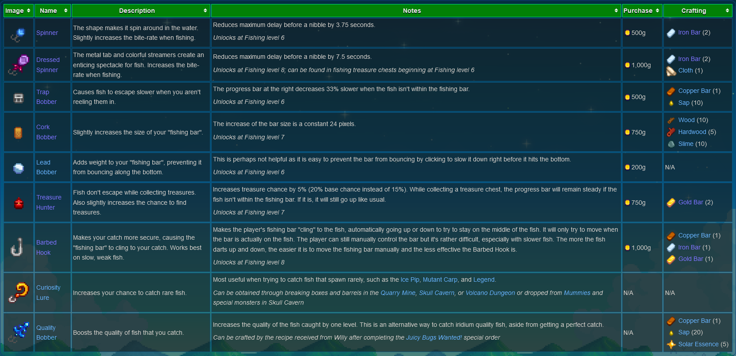Open the Skull Cavern link
This screenshot has height=356, width=736.
[x=437, y=293]
